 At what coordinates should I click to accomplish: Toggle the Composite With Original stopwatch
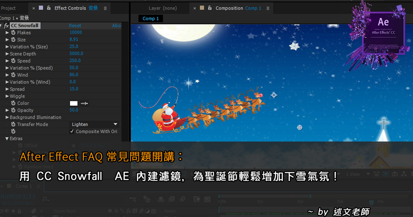[13, 131]
